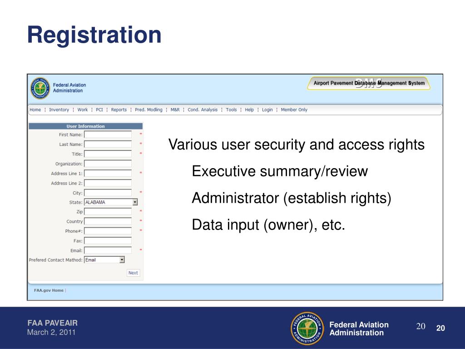This screenshot has width=465, height=349.
Task: Click the Address Line 2 field
Action: 108,183
